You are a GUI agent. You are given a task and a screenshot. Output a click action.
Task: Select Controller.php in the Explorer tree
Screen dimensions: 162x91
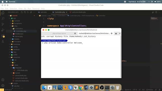pyautogui.click(x=21, y=31)
